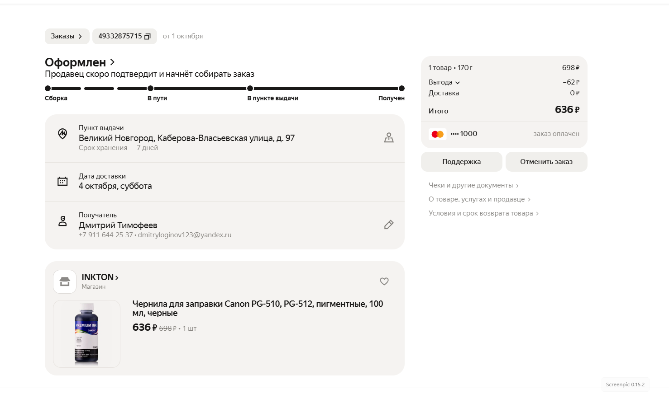
Task: Open Чеки и другие документы
Action: [473, 185]
